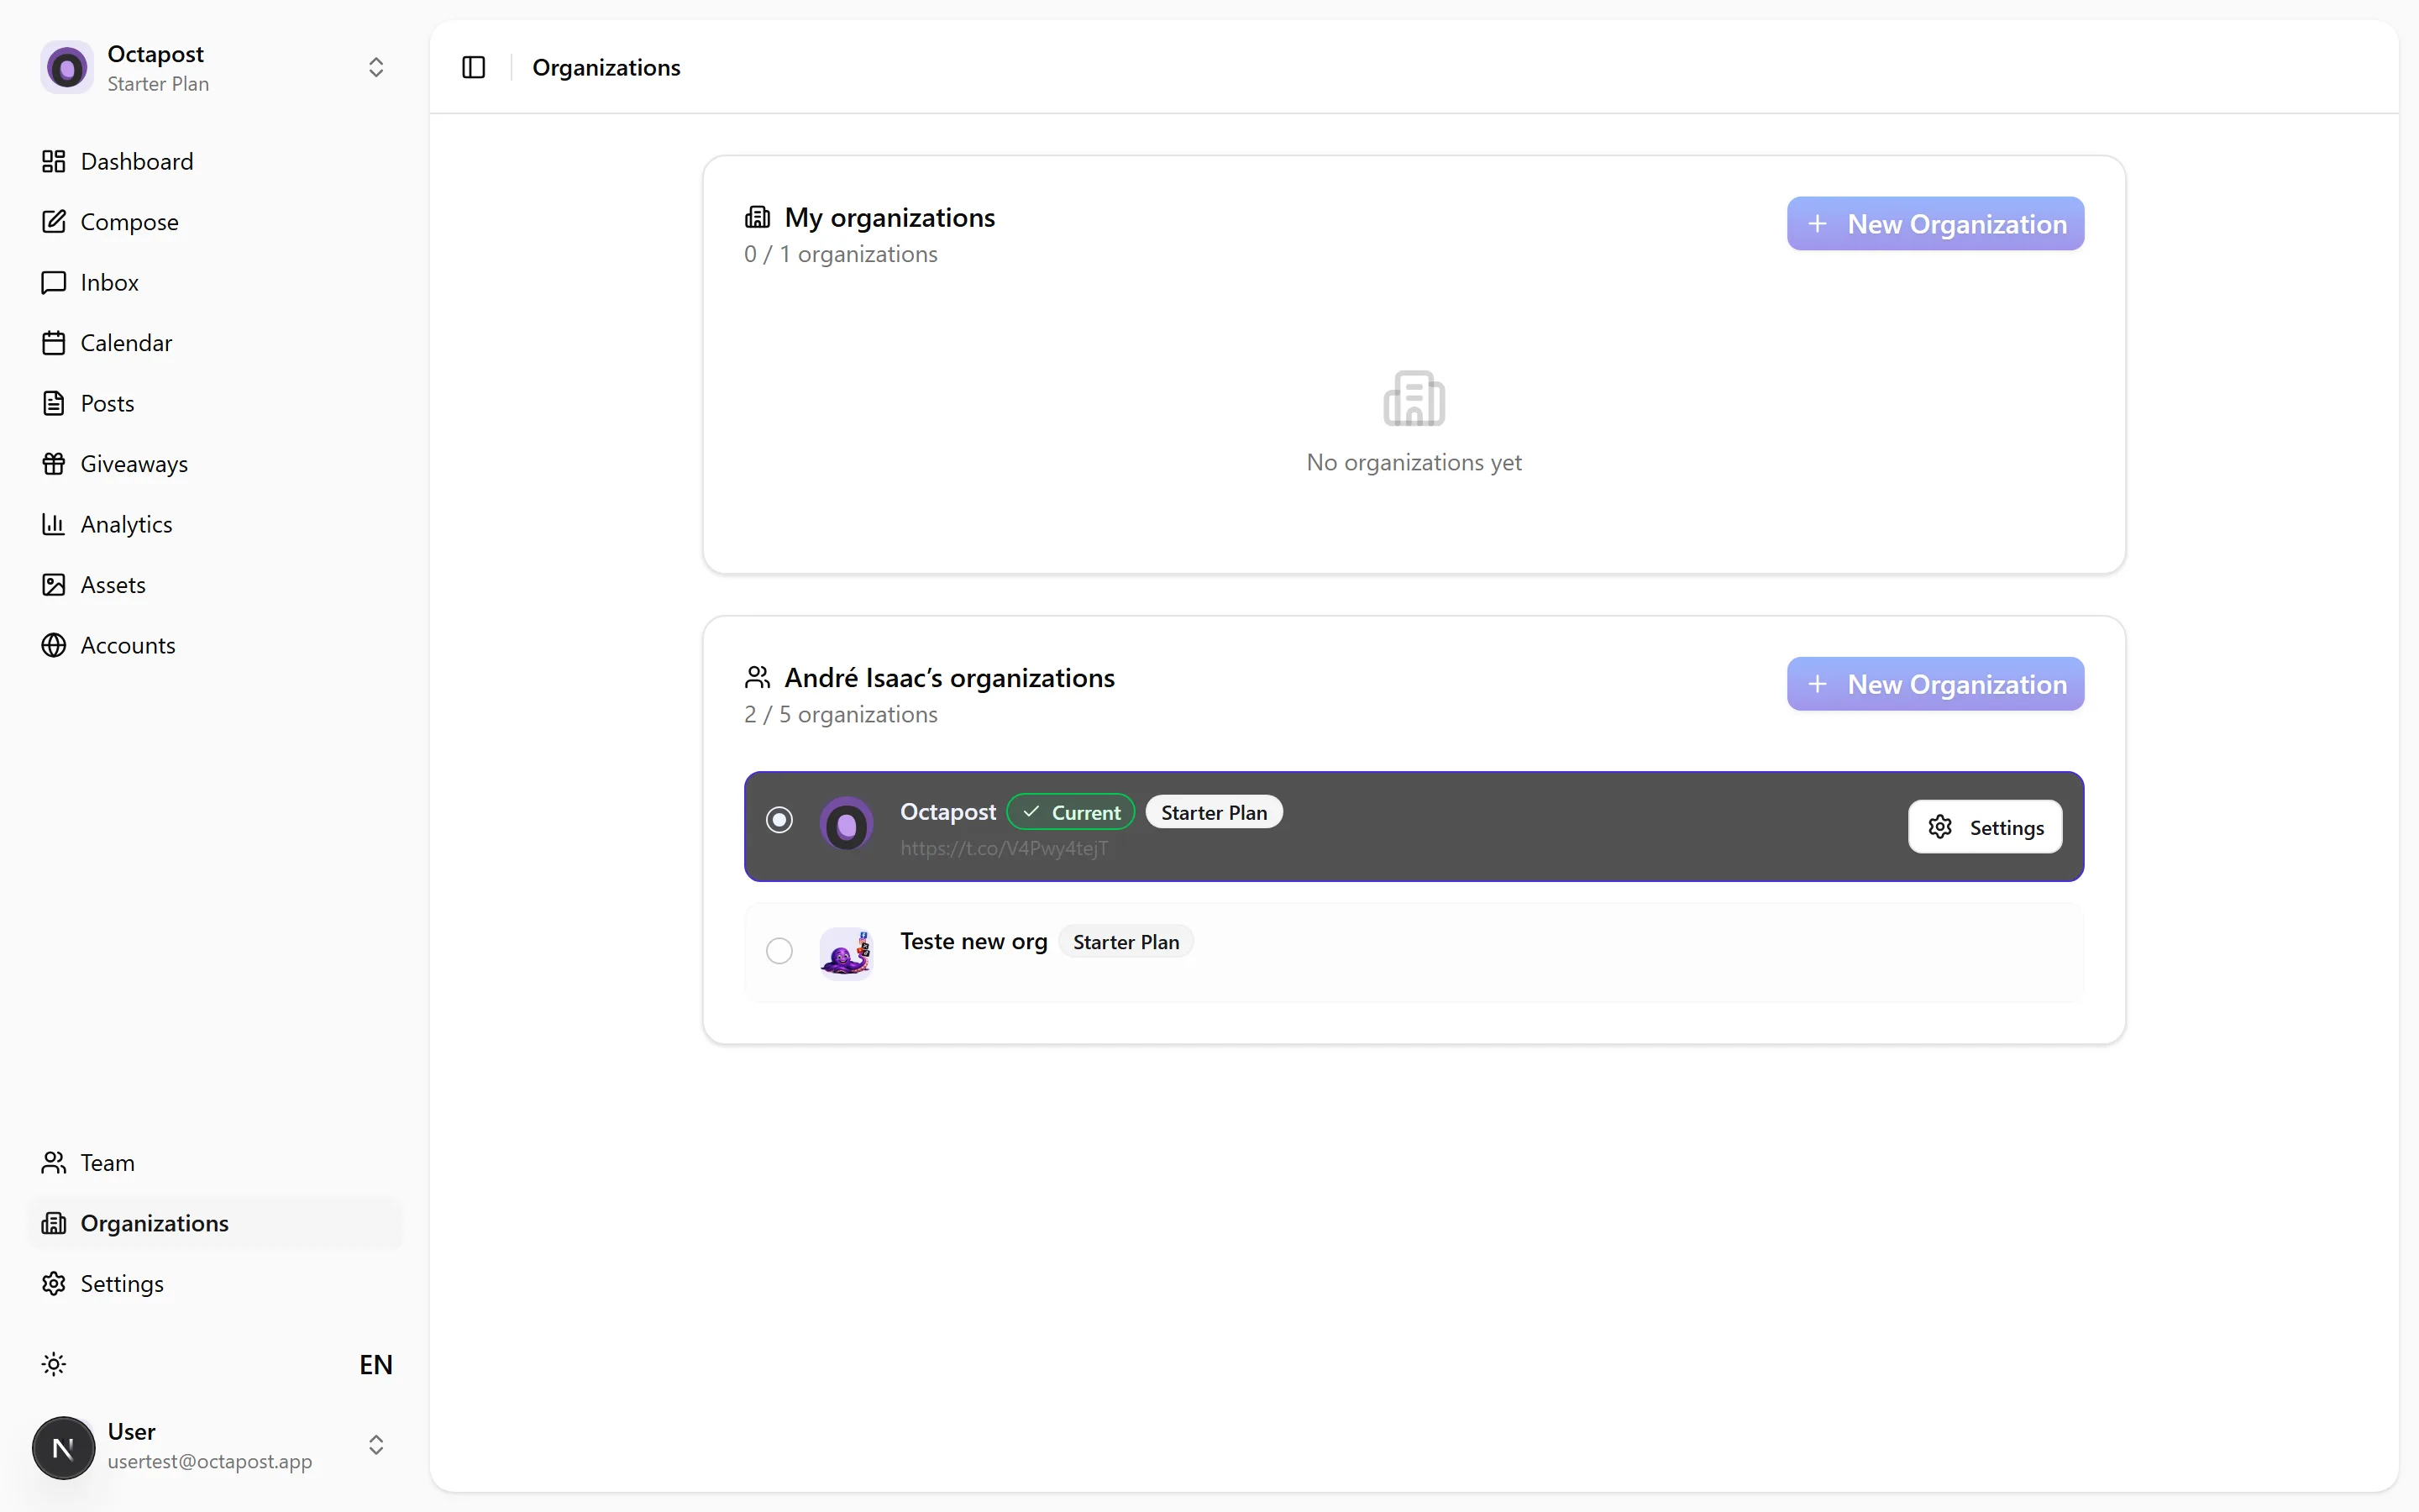Image resolution: width=2419 pixels, height=1512 pixels.
Task: Change language via EN button
Action: point(375,1365)
